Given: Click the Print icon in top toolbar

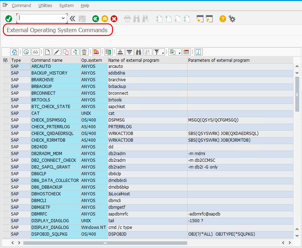Looking at the screenshot, I should click(127, 19).
